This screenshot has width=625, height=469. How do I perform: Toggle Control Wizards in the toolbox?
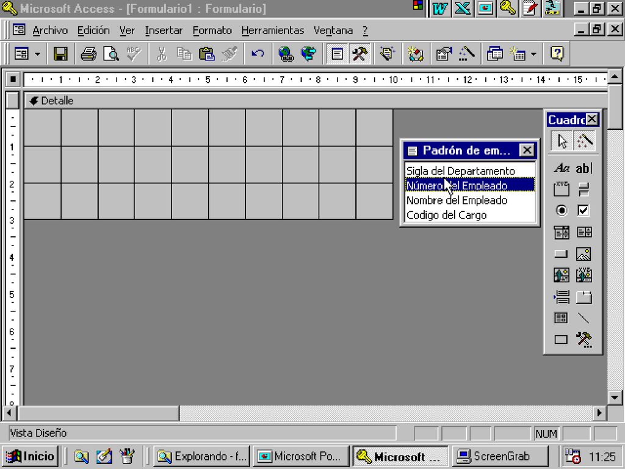pos(585,141)
